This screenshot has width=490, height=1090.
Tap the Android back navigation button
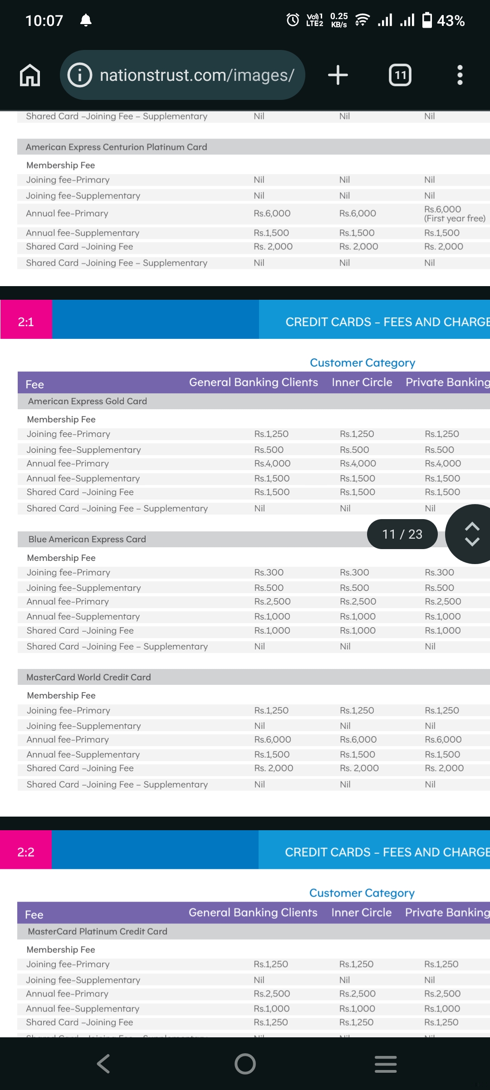pyautogui.click(x=104, y=1064)
